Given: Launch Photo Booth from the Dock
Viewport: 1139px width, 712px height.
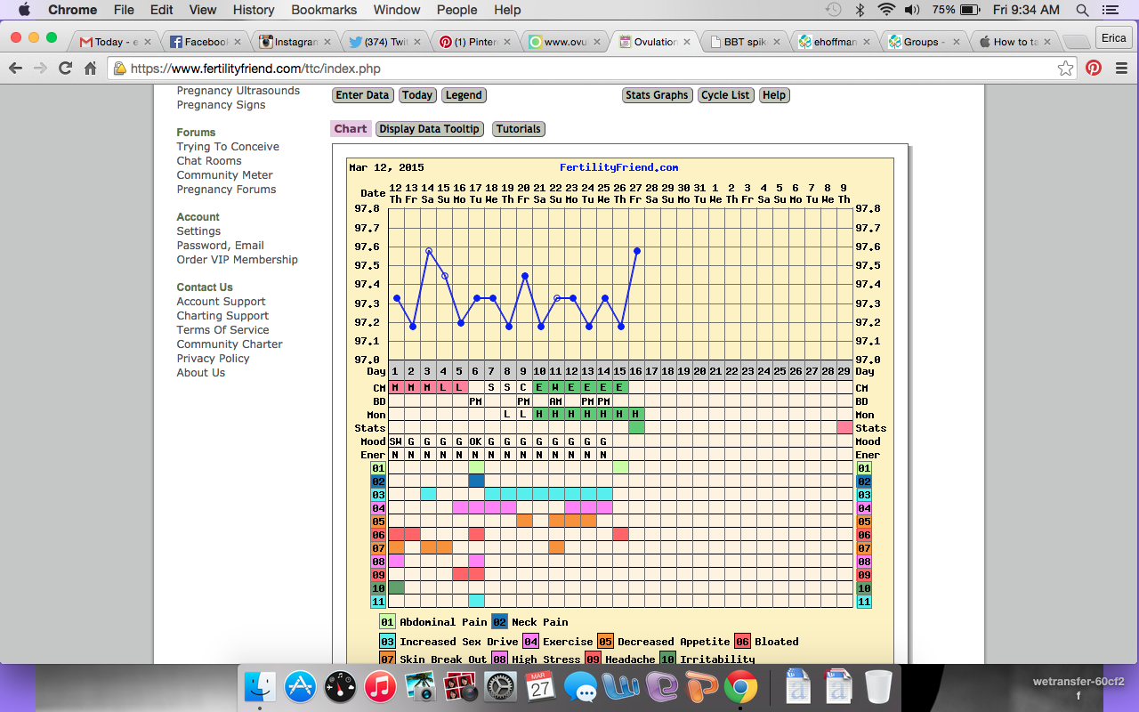Looking at the screenshot, I should tap(460, 686).
